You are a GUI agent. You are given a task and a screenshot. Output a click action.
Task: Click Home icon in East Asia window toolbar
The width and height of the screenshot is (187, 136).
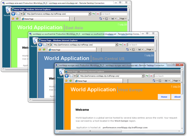point(101,18)
